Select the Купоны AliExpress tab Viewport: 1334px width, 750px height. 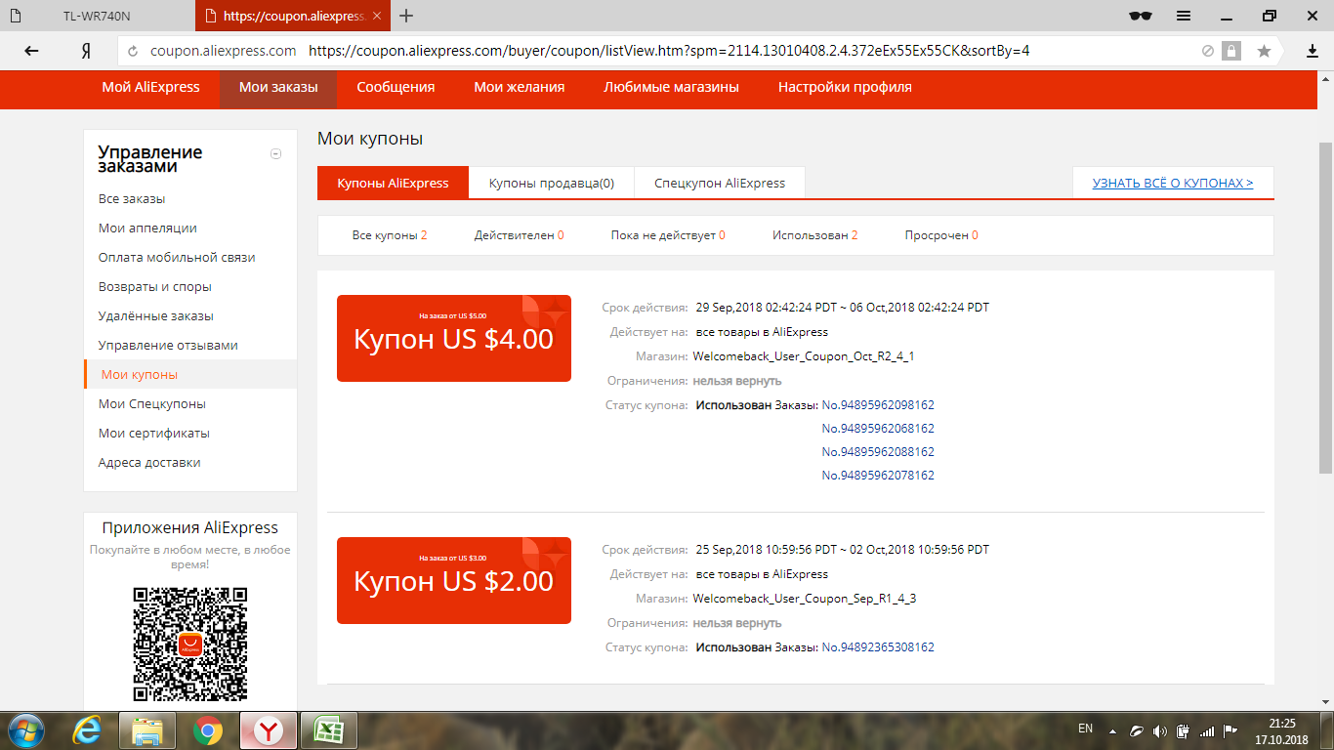(x=393, y=183)
